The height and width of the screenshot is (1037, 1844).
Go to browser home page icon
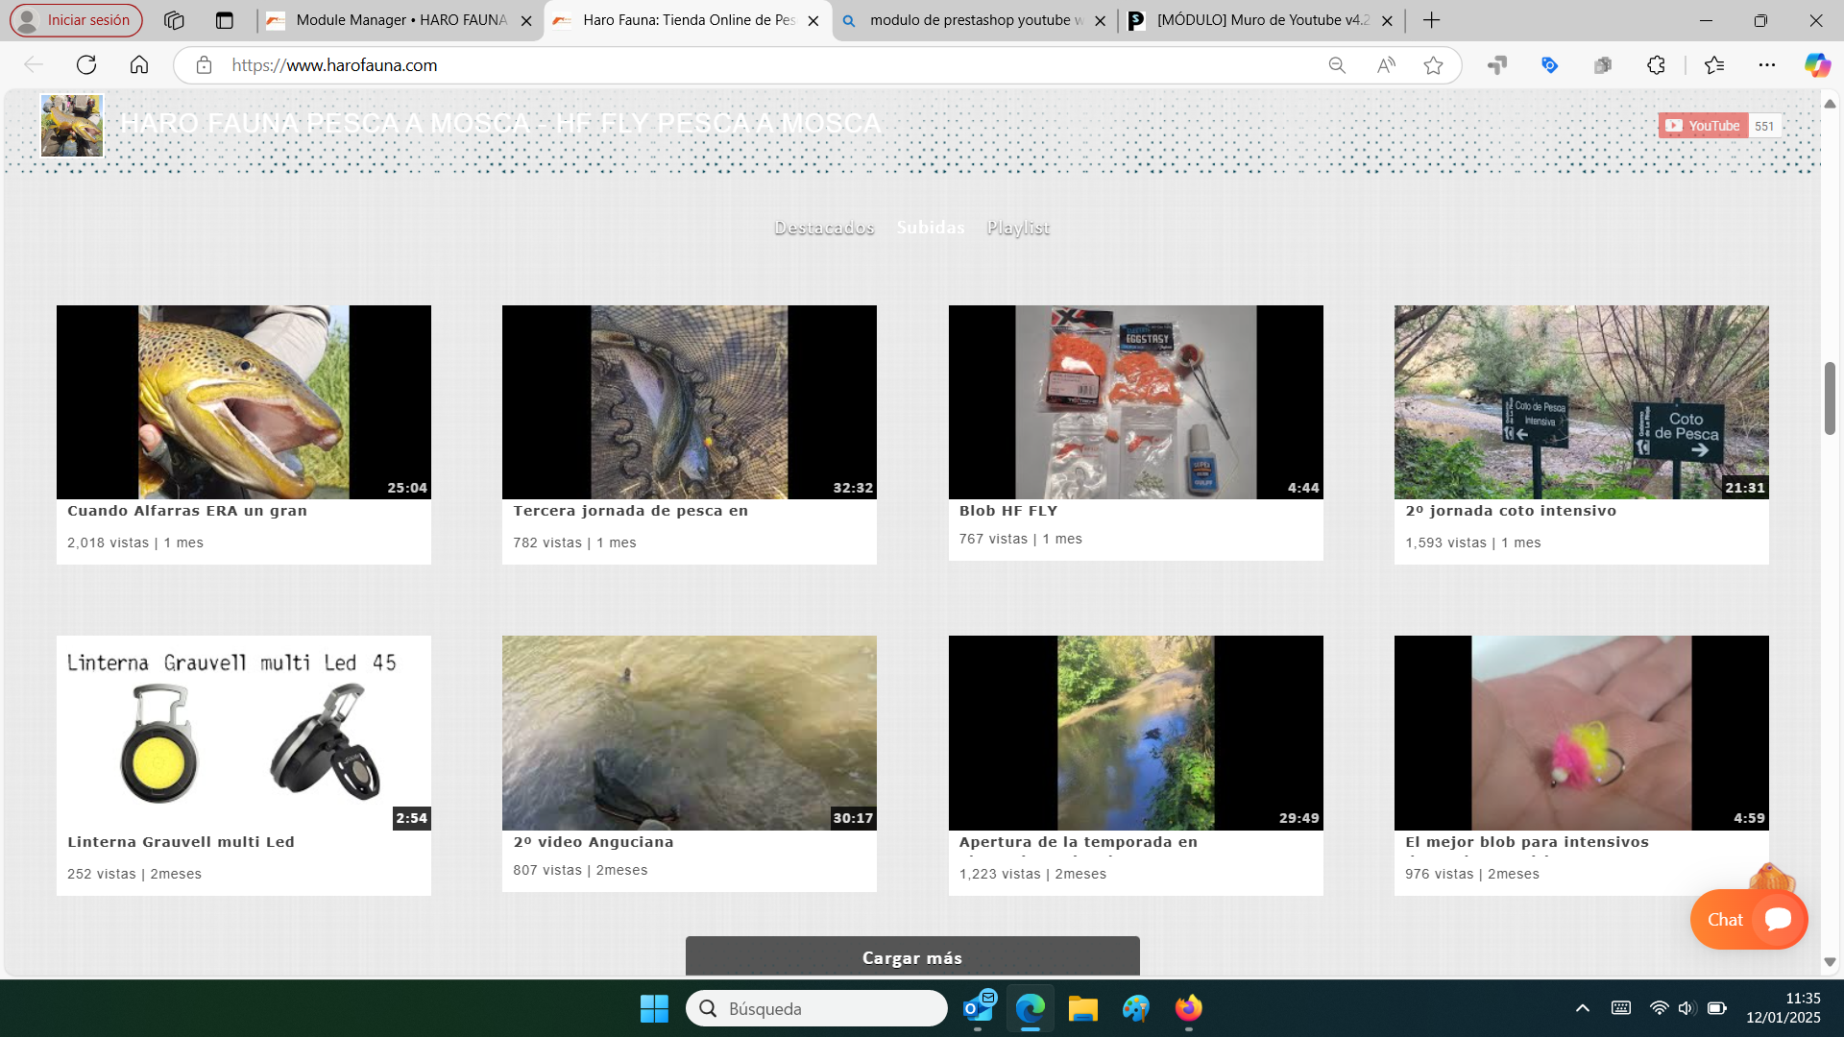(x=139, y=65)
